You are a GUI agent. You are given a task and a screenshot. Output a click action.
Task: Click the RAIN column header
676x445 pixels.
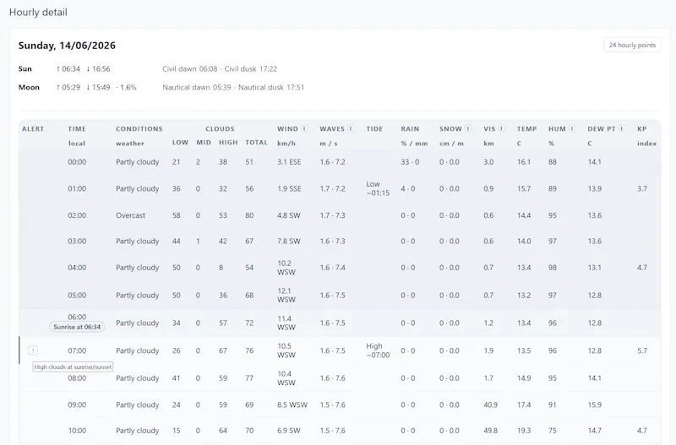[x=410, y=129]
